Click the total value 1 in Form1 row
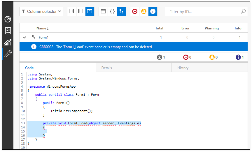This screenshot has width=252, height=152. [x=161, y=37]
